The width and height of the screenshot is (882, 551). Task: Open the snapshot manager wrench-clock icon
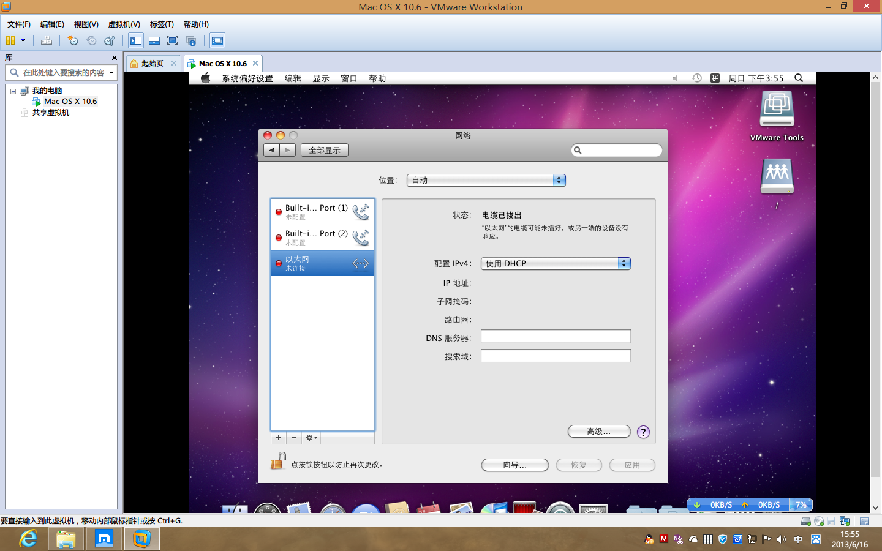(x=110, y=40)
